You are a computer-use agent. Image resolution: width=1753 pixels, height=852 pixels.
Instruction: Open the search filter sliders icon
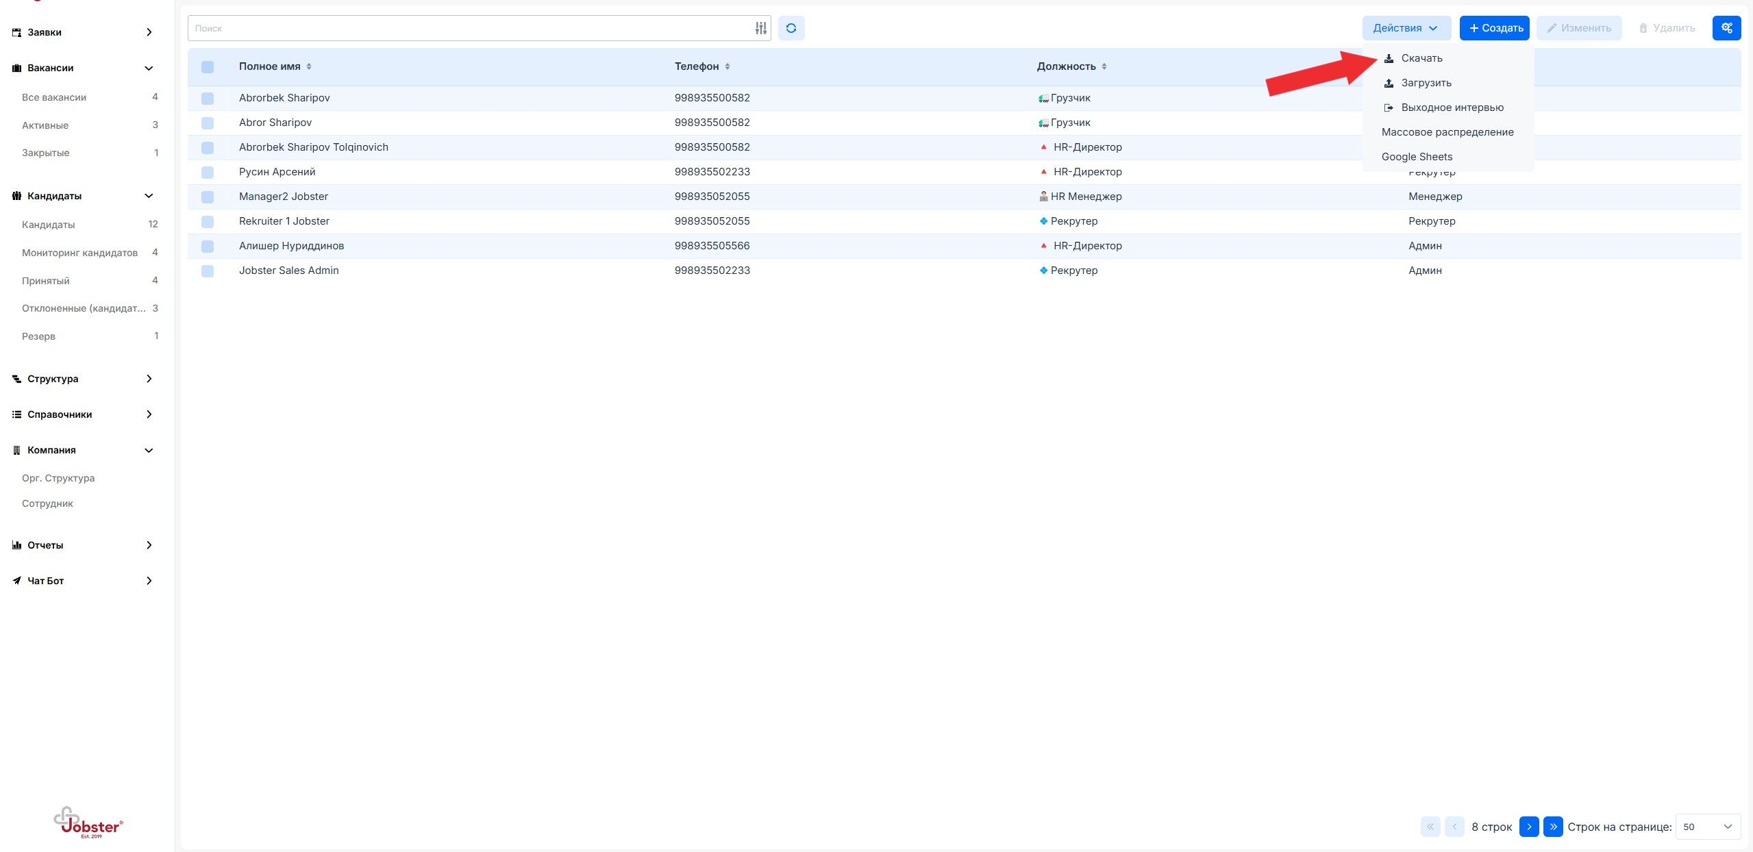pos(760,28)
